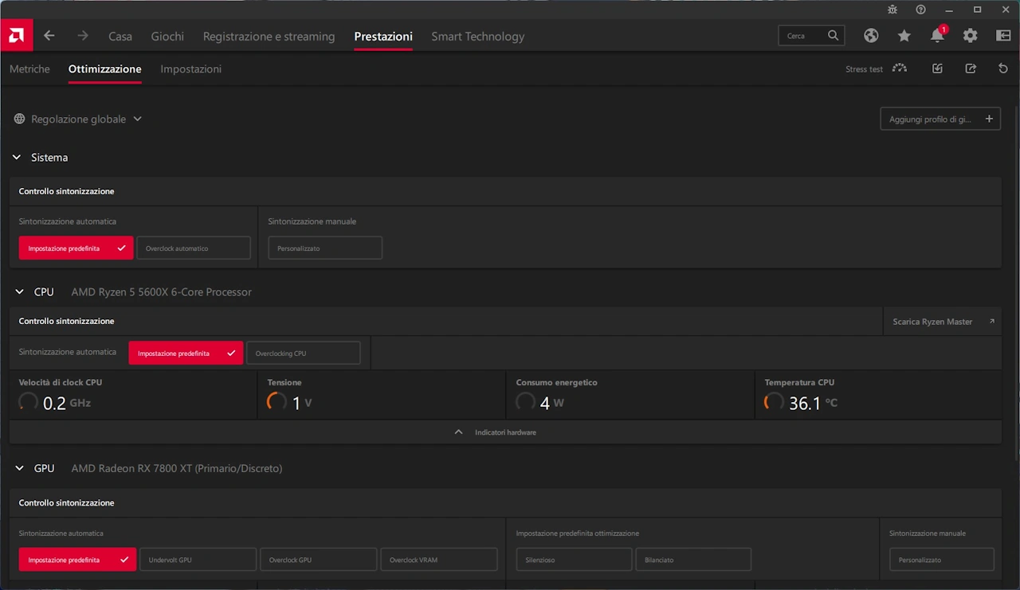Image resolution: width=1020 pixels, height=590 pixels.
Task: Click the Tensione gauge dial
Action: tap(277, 402)
